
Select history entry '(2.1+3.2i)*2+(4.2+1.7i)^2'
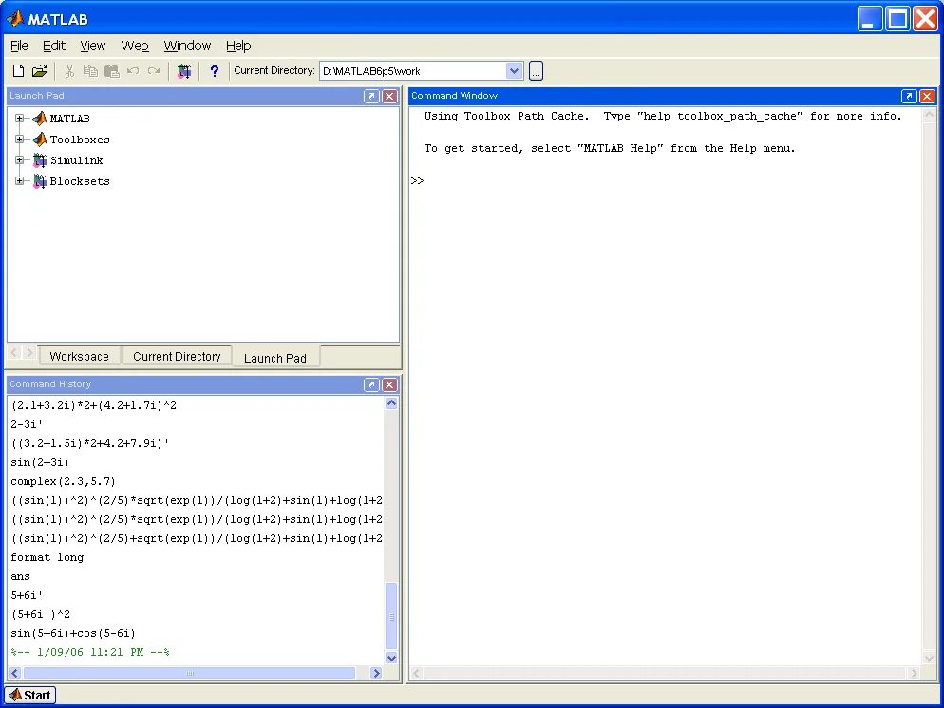pos(93,405)
